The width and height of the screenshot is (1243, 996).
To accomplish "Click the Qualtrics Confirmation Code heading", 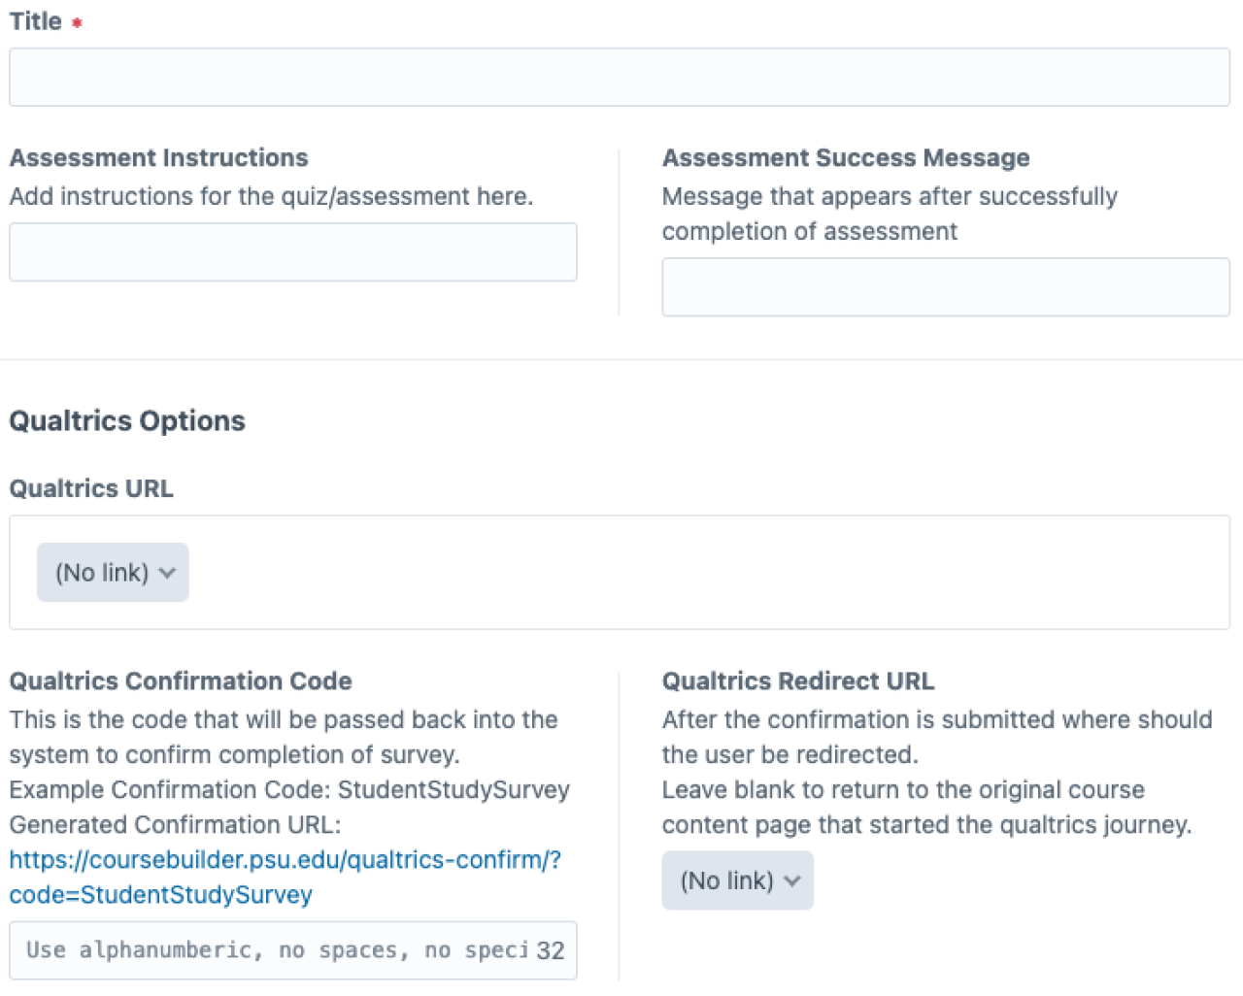I will pyautogui.click(x=181, y=681).
